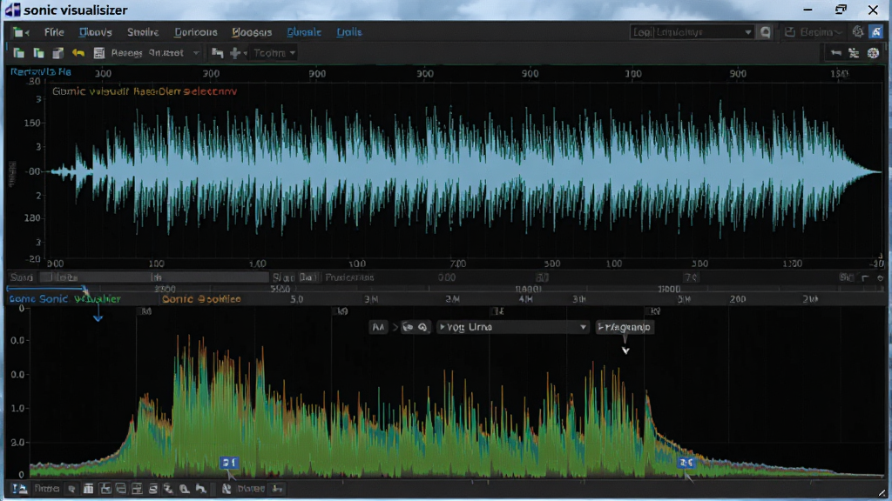Open the 'Uails' menu
The image size is (892, 501).
click(x=348, y=32)
